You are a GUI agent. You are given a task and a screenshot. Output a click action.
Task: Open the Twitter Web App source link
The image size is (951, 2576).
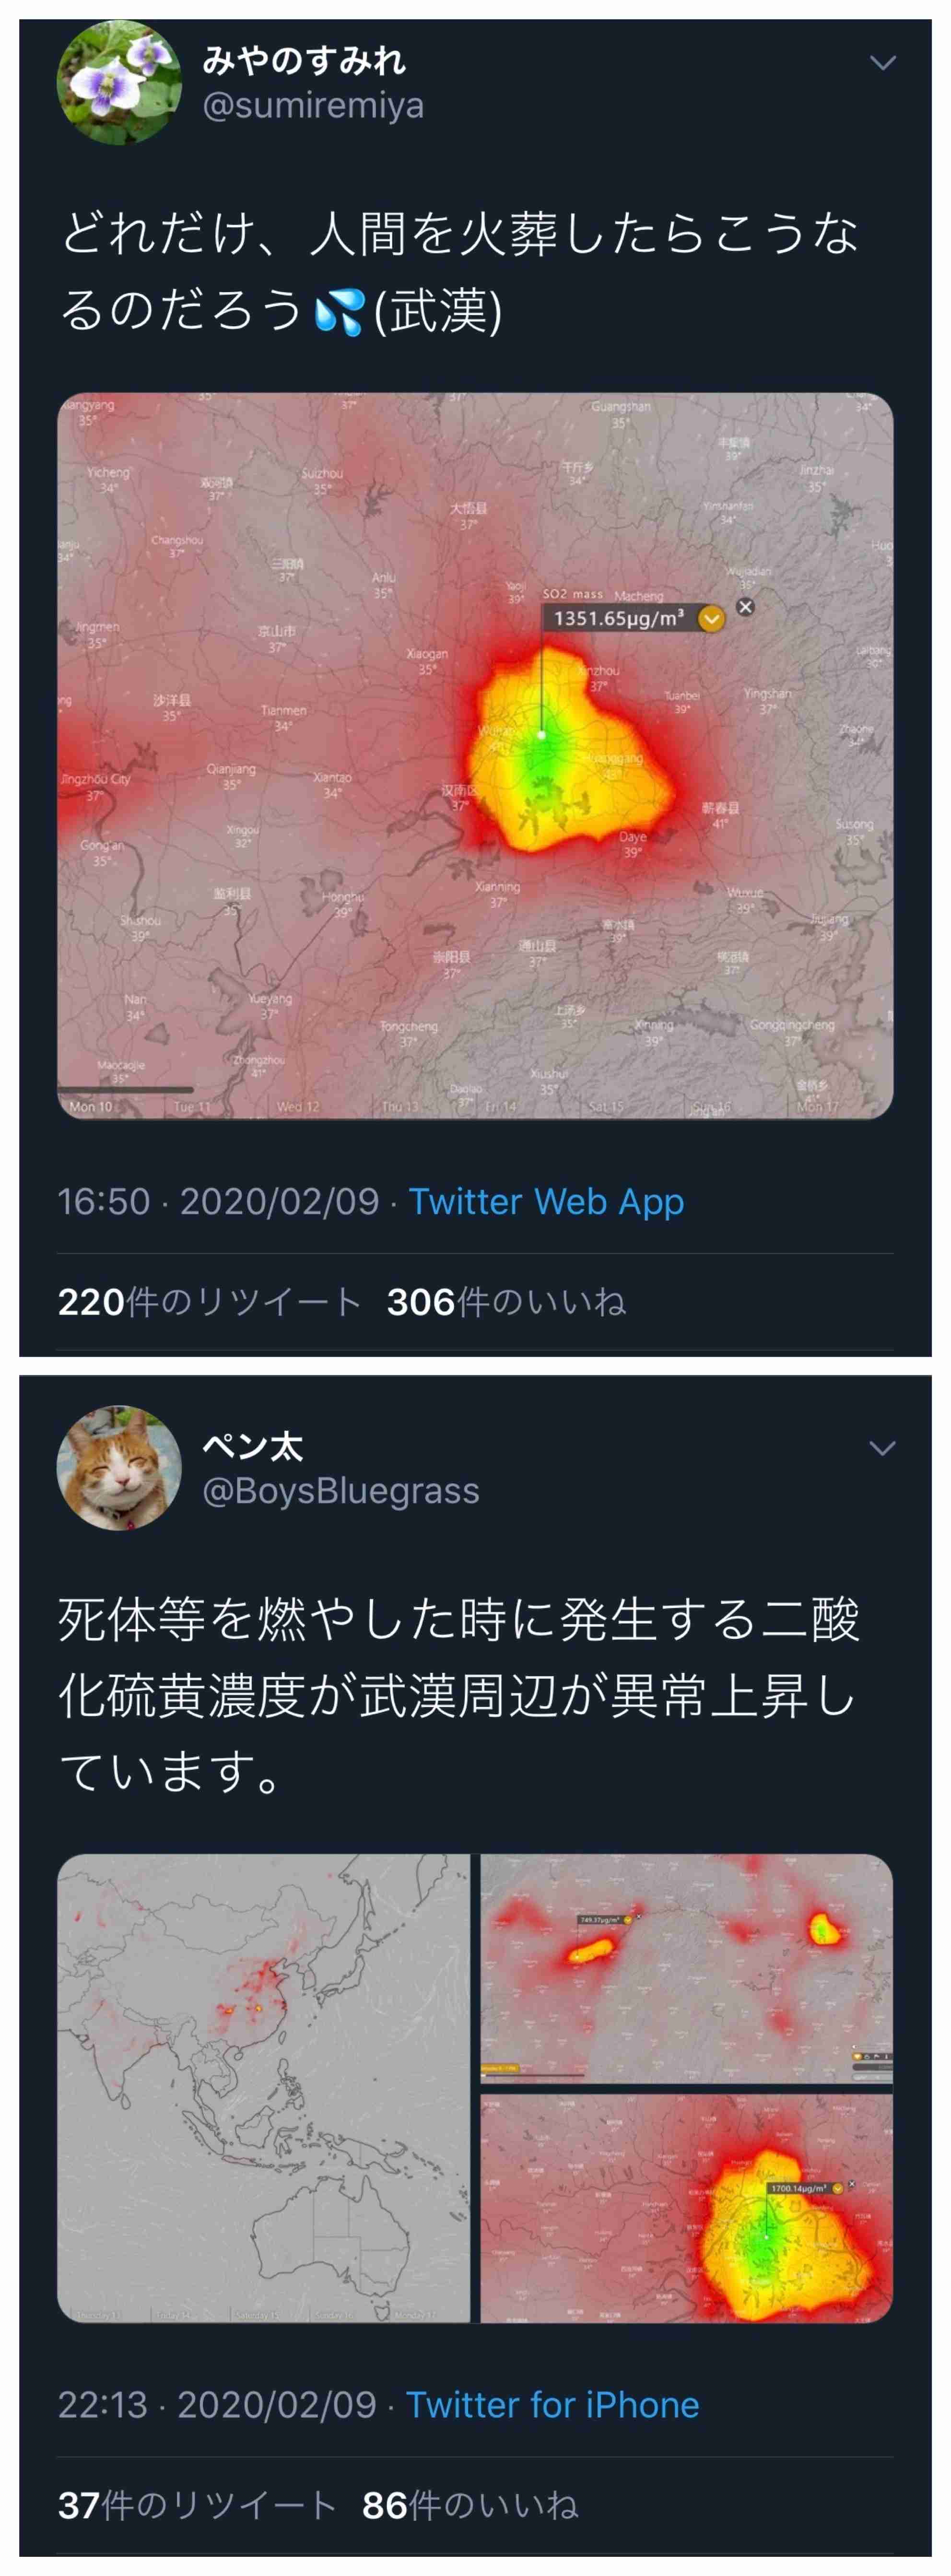(x=546, y=1201)
